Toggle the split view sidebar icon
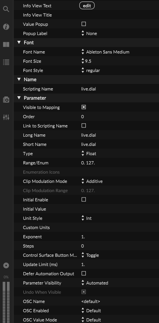 pos(6,45)
